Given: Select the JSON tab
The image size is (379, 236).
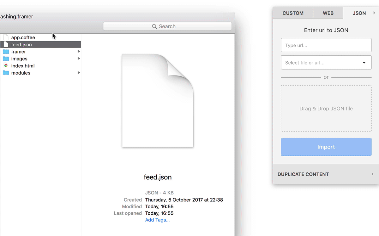Looking at the screenshot, I should (x=359, y=13).
